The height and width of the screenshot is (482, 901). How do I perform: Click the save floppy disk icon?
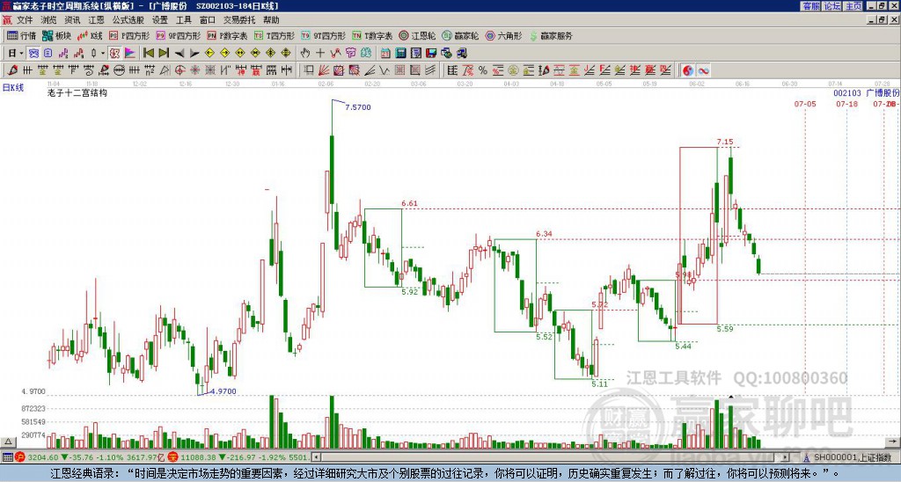click(x=431, y=53)
